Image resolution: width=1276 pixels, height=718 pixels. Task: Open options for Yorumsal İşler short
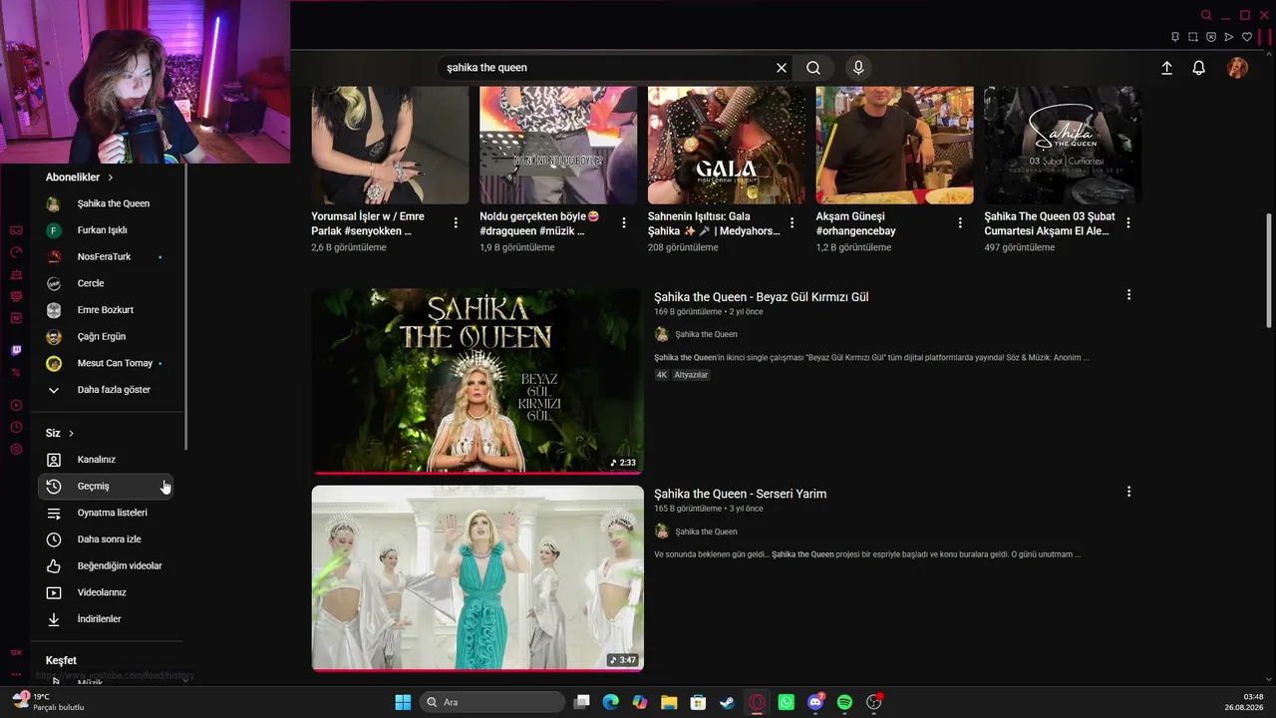[456, 222]
